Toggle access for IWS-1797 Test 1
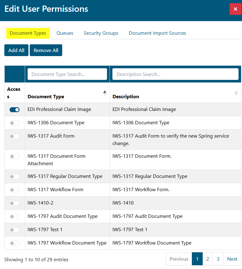This screenshot has height=269, width=242. tap(15, 230)
